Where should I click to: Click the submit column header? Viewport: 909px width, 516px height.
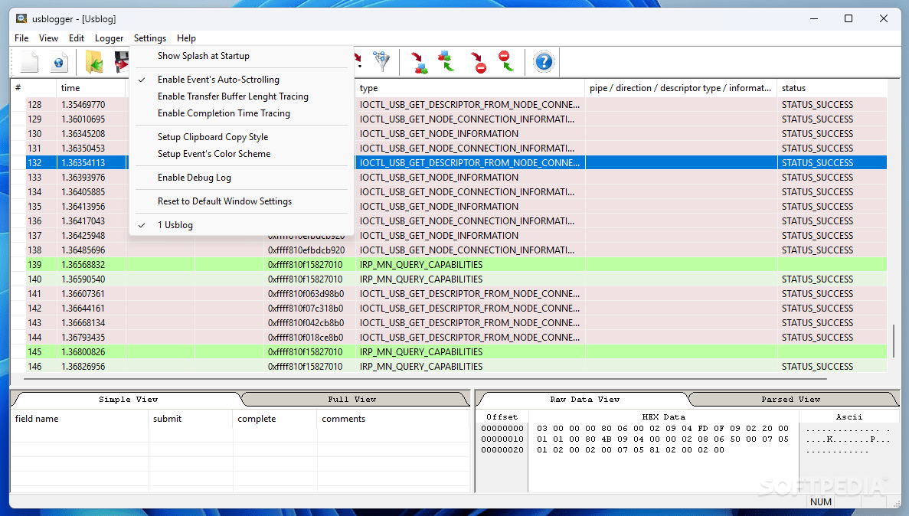click(x=190, y=419)
